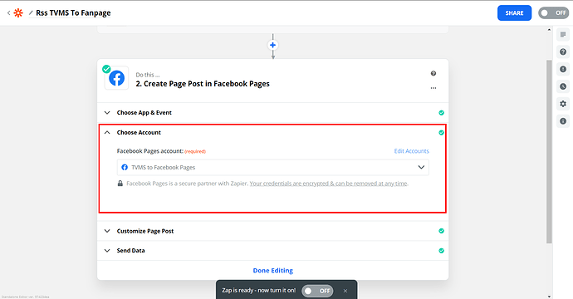The image size is (573, 299).
Task: Add a step with the plus icon
Action: pos(272,45)
